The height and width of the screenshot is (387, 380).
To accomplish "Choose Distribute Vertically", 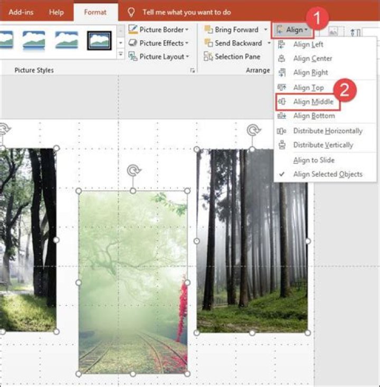I will coord(323,145).
